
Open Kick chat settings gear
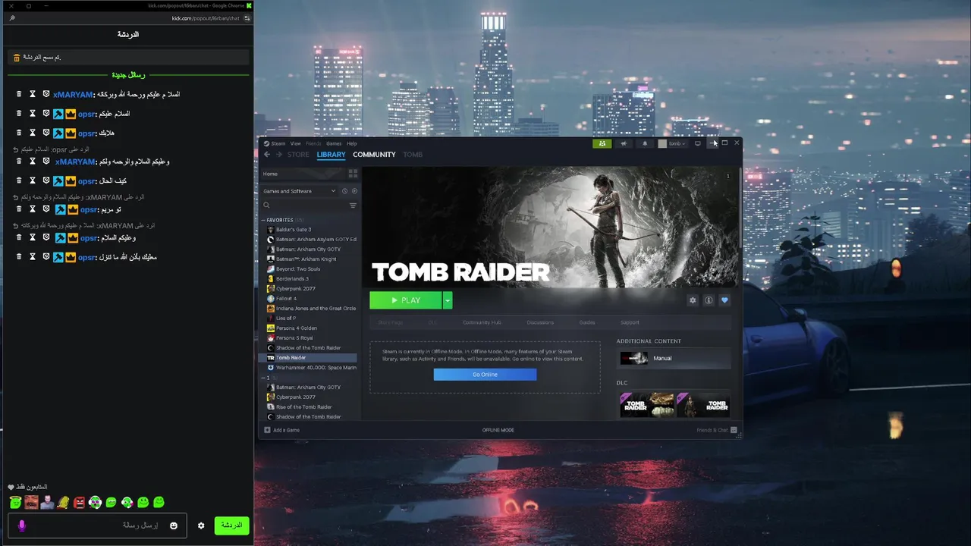pos(201,526)
